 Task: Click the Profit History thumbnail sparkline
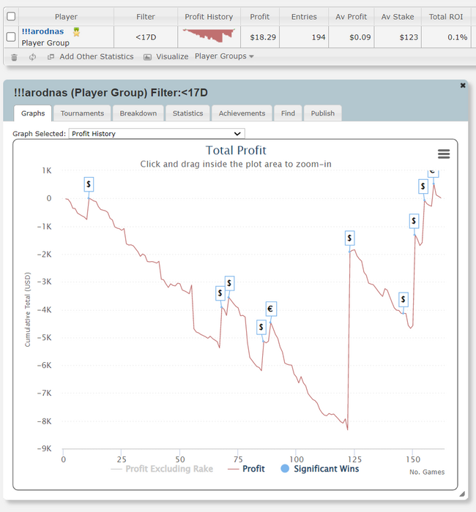[x=209, y=36]
